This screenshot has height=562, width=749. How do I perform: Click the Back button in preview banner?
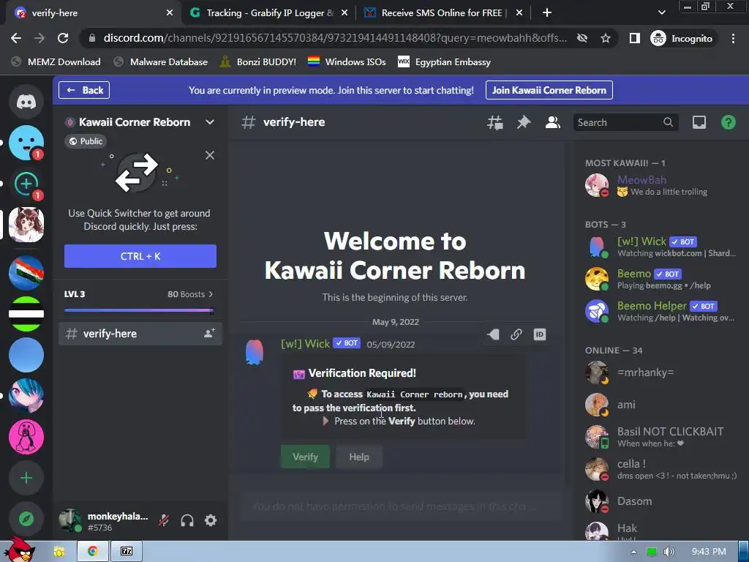[84, 90]
